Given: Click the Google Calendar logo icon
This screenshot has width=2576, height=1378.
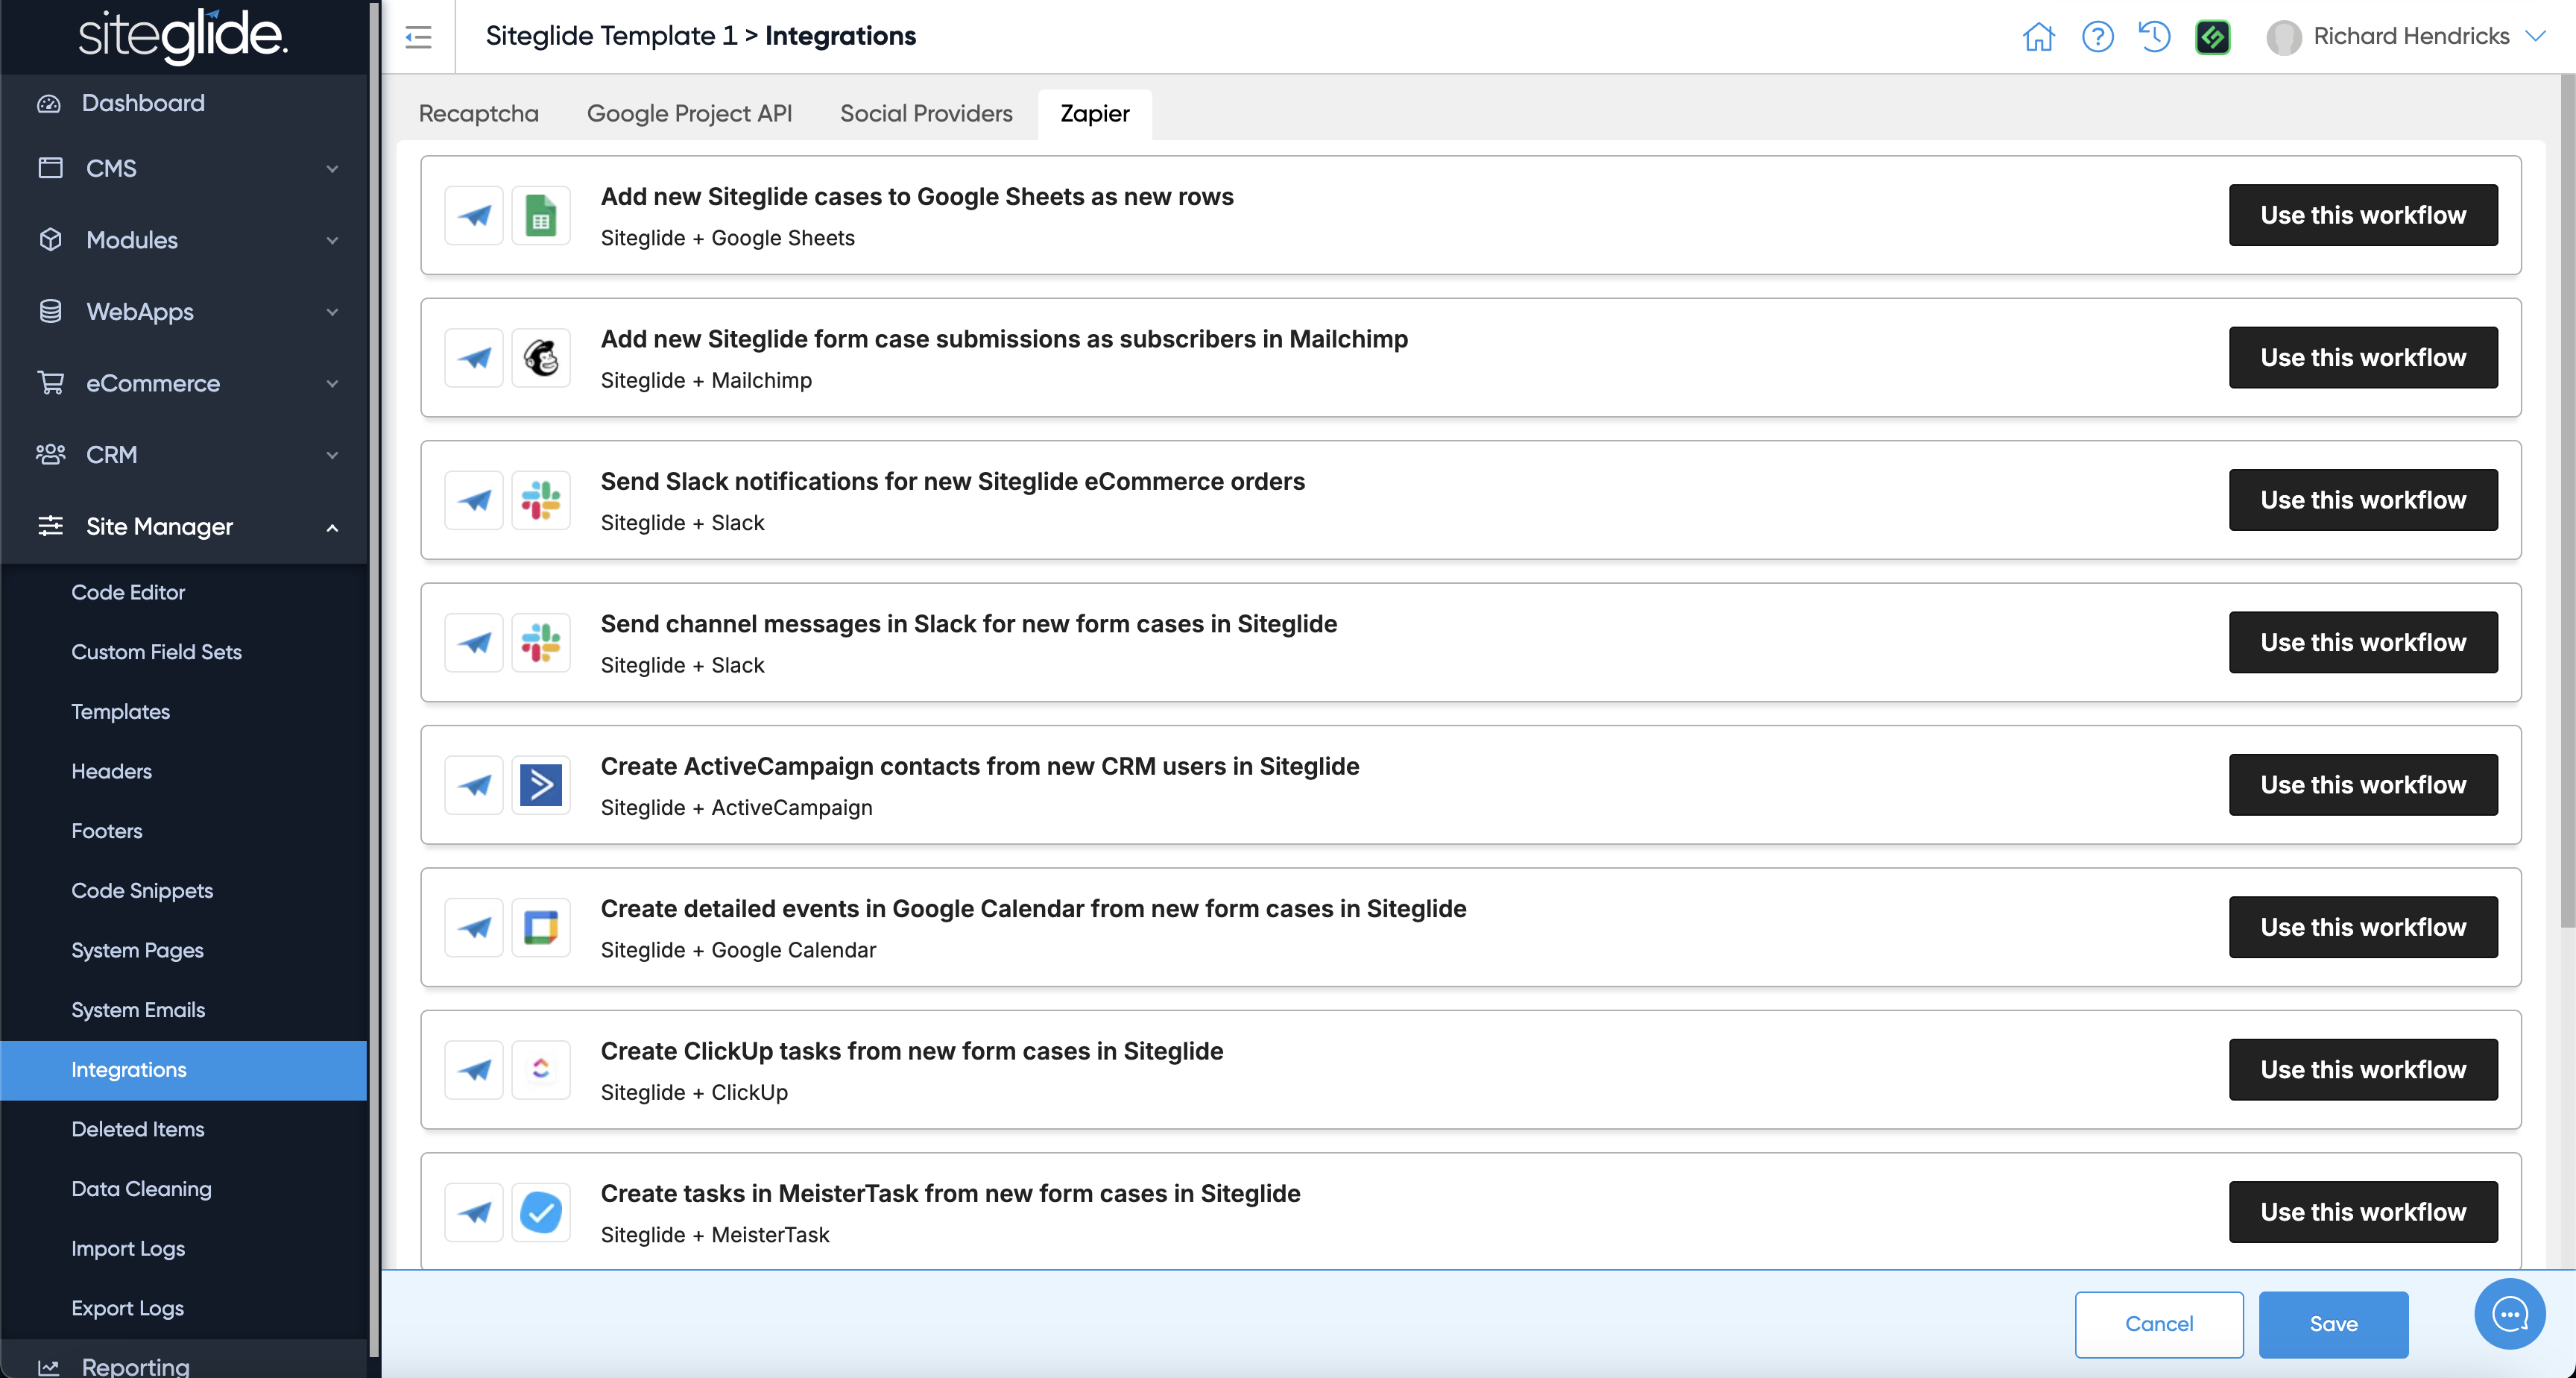Looking at the screenshot, I should coord(541,927).
